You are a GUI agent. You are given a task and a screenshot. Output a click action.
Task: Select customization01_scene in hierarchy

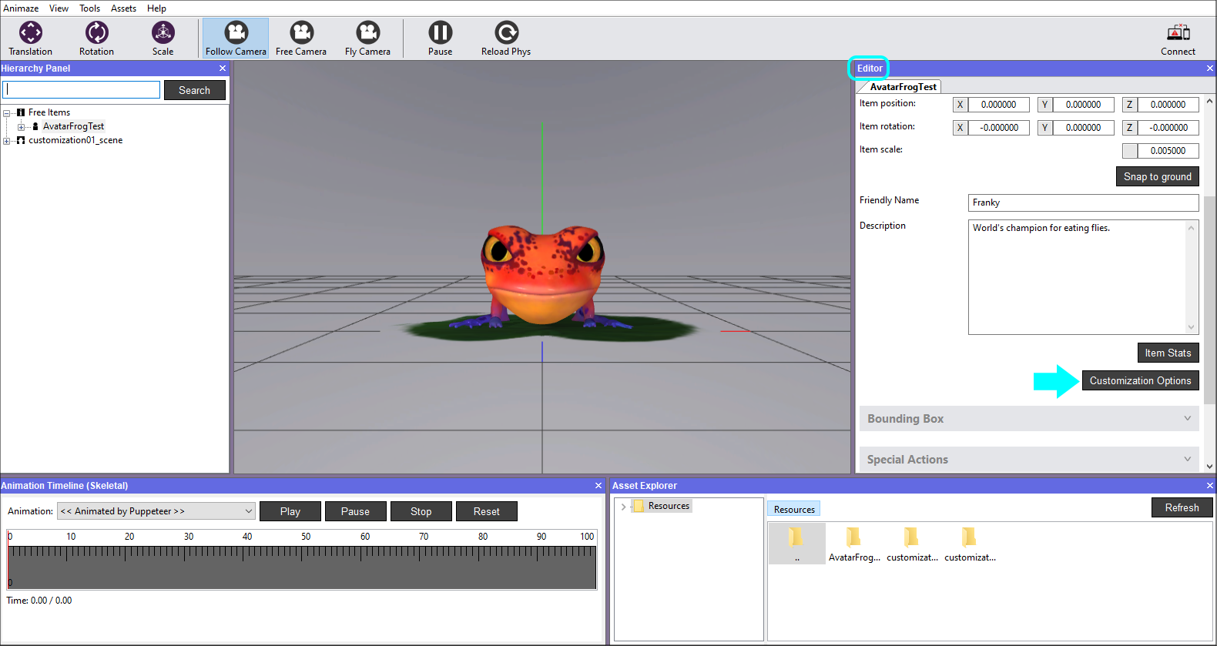coord(75,140)
